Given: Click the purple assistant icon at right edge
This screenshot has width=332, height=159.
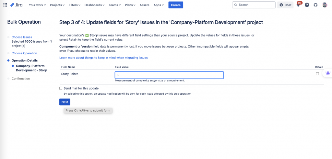Looking at the screenshot, I should pyautogui.click(x=328, y=73).
